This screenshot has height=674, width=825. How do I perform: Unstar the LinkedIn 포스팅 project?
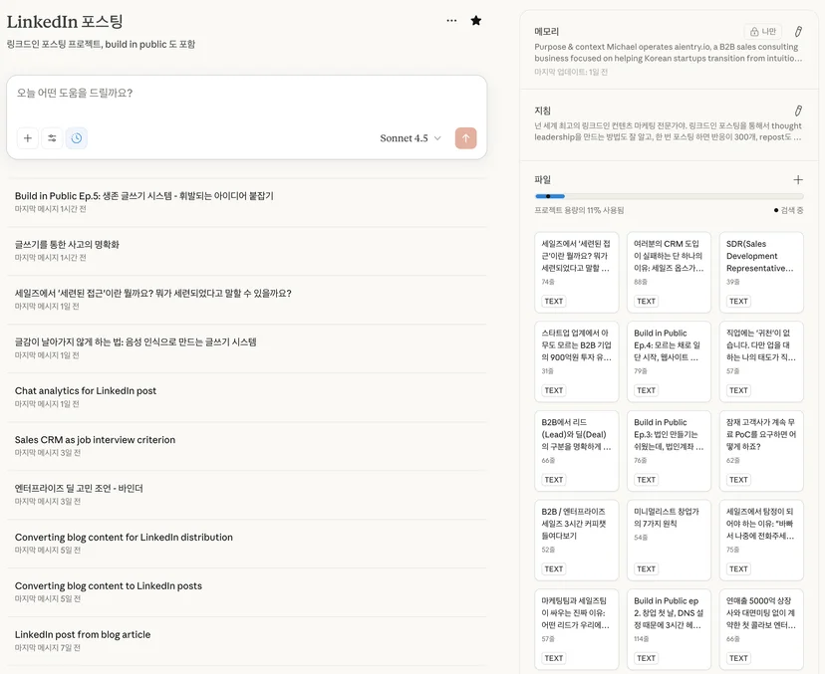(476, 21)
